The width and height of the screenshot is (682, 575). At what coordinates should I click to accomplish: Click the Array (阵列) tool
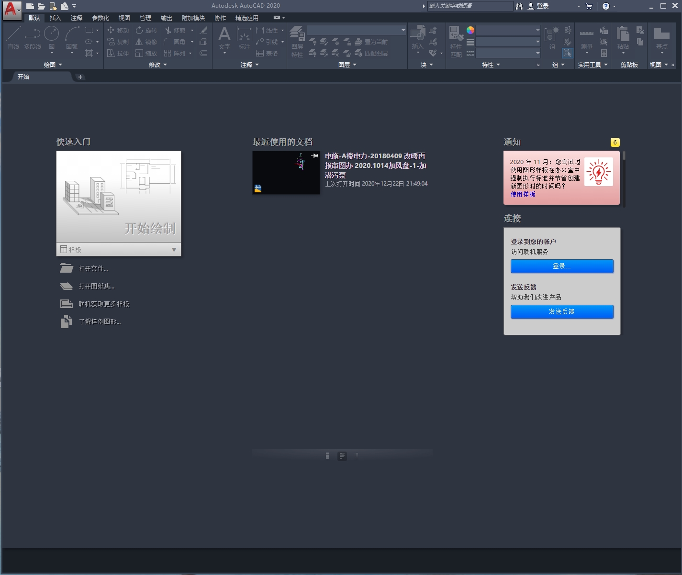pos(175,53)
